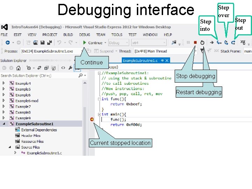Click the Find in Files icon
This screenshot has height=189, width=252.
pos(174,42)
